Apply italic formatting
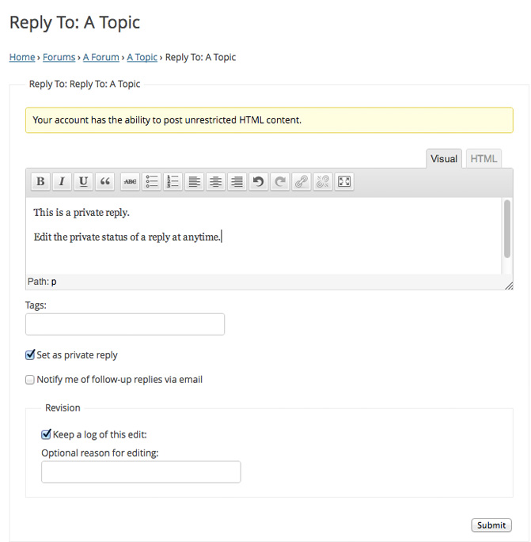The width and height of the screenshot is (531, 542). coord(62,182)
